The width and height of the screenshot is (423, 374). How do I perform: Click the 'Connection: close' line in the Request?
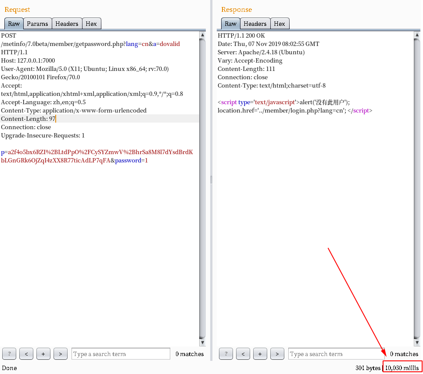tap(26, 127)
